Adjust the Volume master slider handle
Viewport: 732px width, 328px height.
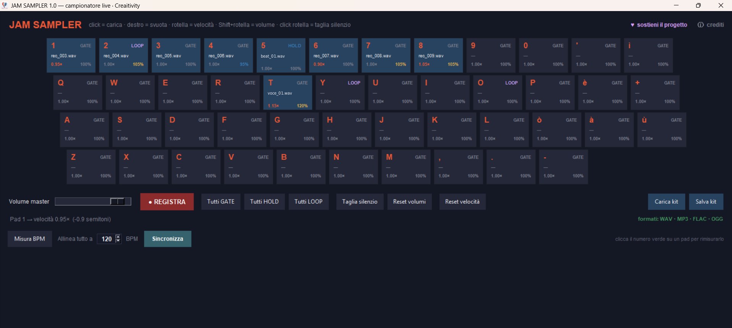click(118, 201)
